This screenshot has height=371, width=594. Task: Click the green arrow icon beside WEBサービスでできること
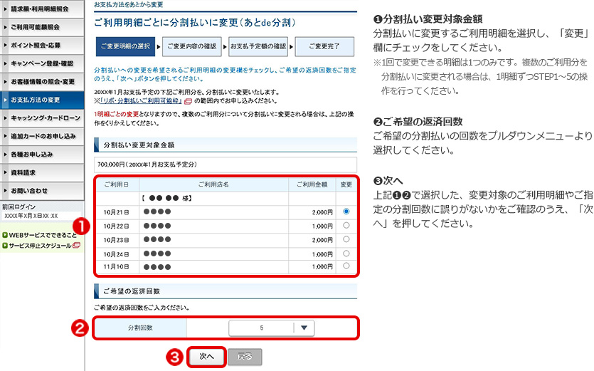tap(5, 235)
